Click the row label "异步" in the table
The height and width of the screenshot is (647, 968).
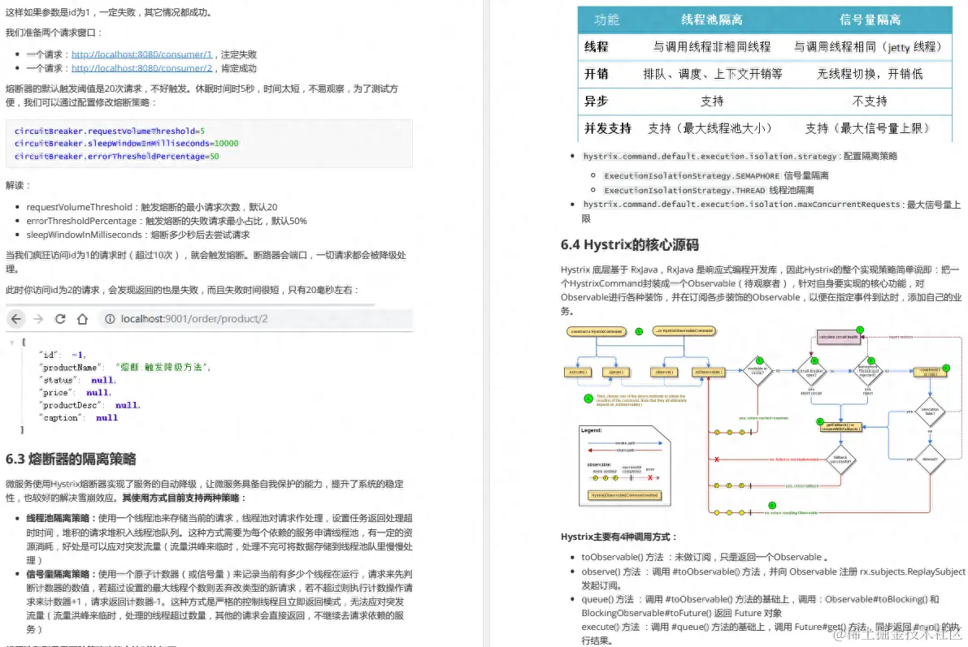coord(596,101)
